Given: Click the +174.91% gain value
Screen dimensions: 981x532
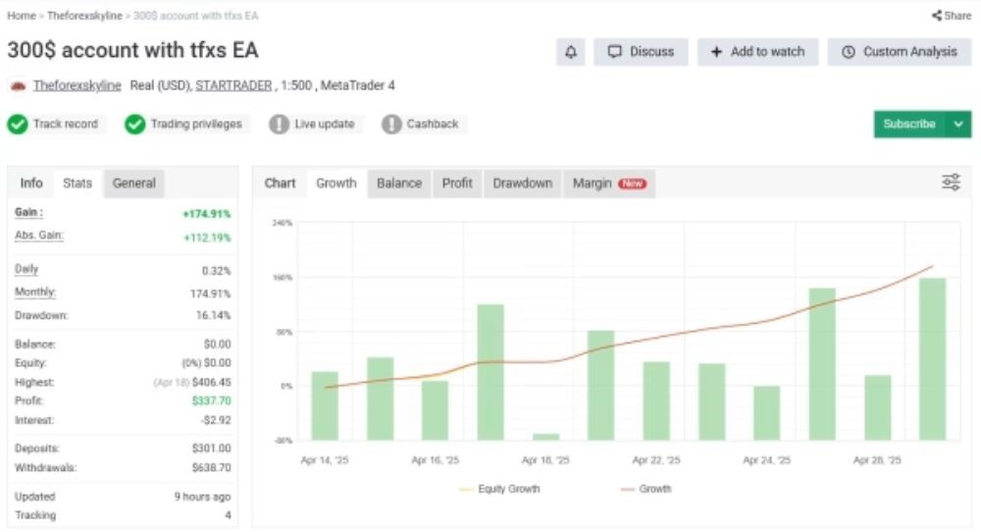Looking at the screenshot, I should tap(206, 214).
